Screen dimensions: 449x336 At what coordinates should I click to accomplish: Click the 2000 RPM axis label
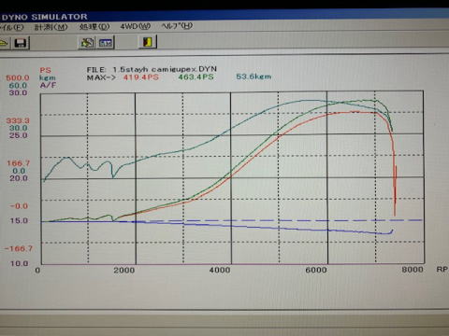click(x=123, y=270)
